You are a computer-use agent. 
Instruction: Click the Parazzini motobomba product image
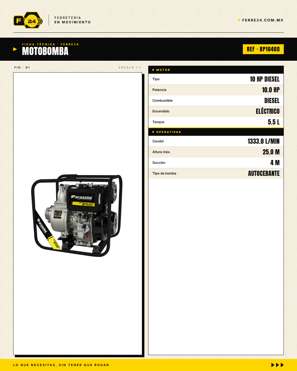click(77, 215)
